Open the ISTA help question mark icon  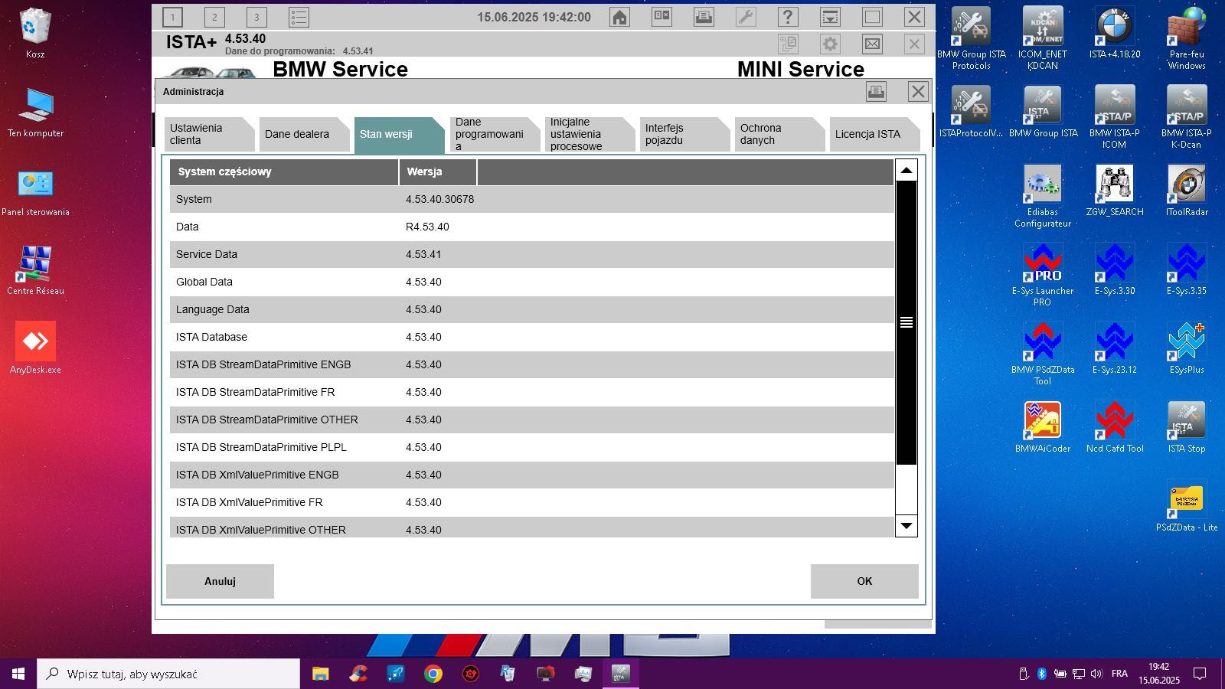click(x=788, y=17)
